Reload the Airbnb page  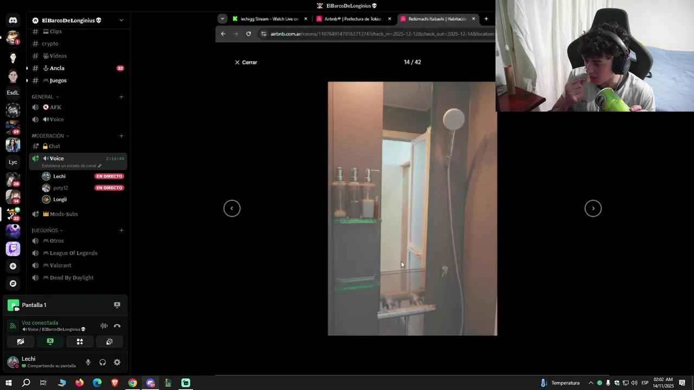tap(248, 34)
